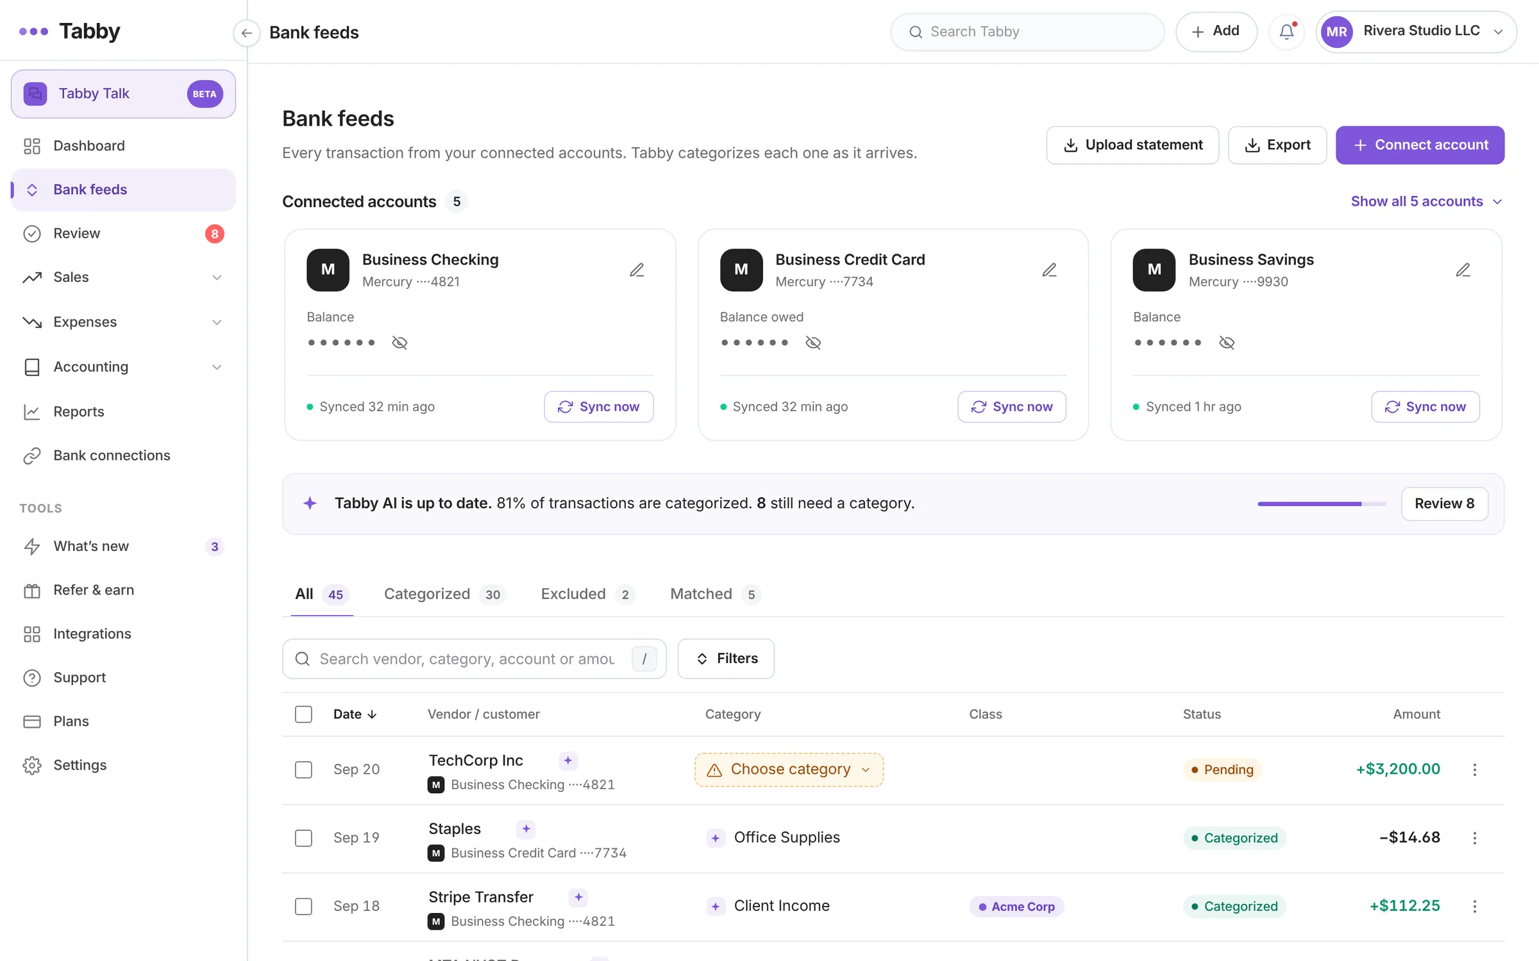Go to the Dashboard page
This screenshot has height=961, width=1539.
click(123, 146)
